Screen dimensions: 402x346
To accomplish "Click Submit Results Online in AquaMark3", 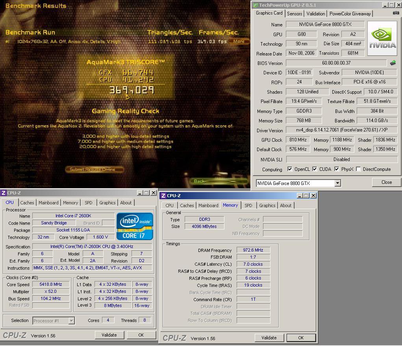I will [94, 169].
